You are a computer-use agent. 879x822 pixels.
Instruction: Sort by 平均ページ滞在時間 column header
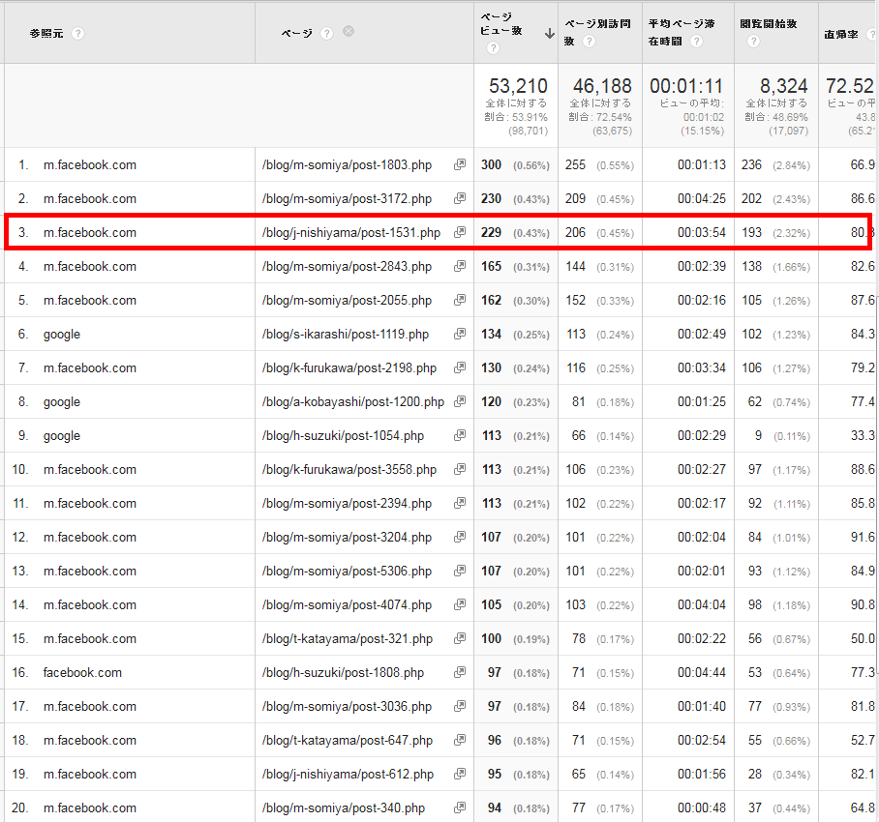(x=681, y=24)
